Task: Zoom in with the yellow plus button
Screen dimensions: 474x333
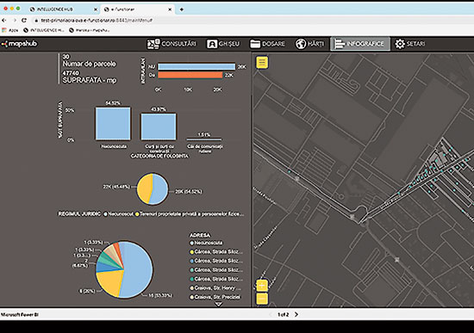Action: (x=262, y=286)
